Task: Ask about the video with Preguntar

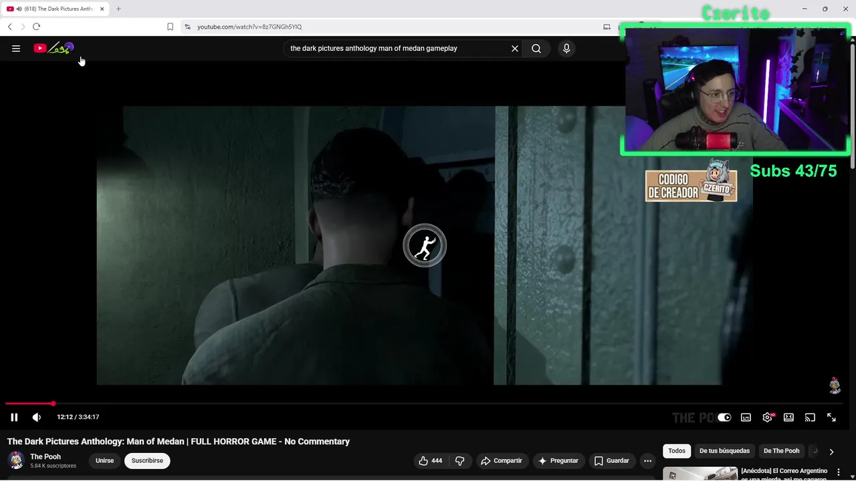Action: [558, 460]
